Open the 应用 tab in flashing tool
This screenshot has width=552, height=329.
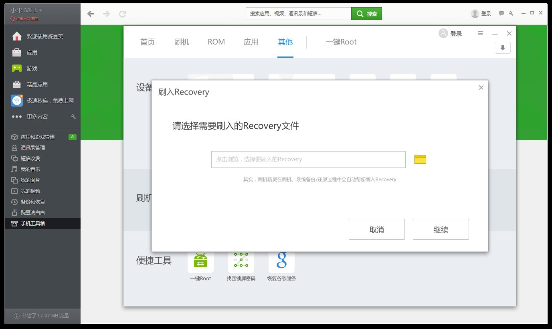(251, 42)
